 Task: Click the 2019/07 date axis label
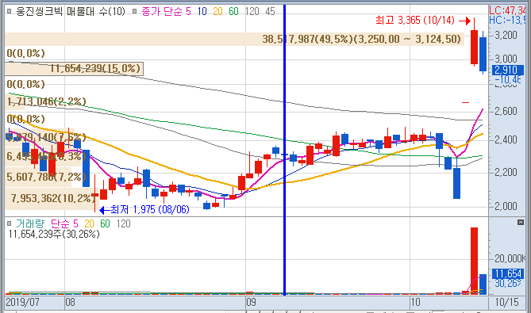click(x=22, y=302)
